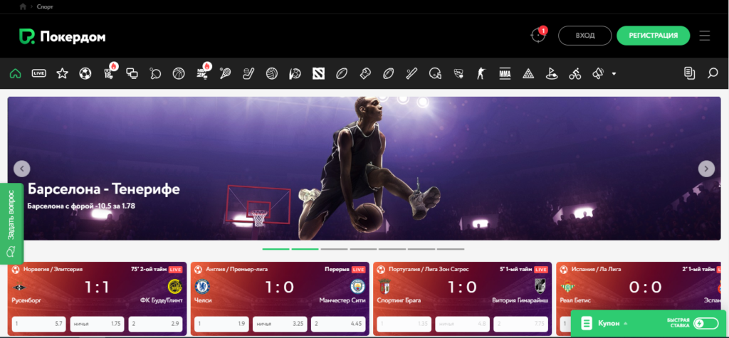Show previous banner slide arrow
Image resolution: width=729 pixels, height=338 pixels.
(22, 169)
